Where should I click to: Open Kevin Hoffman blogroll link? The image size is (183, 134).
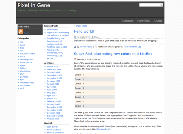pyautogui.click(x=54, y=130)
